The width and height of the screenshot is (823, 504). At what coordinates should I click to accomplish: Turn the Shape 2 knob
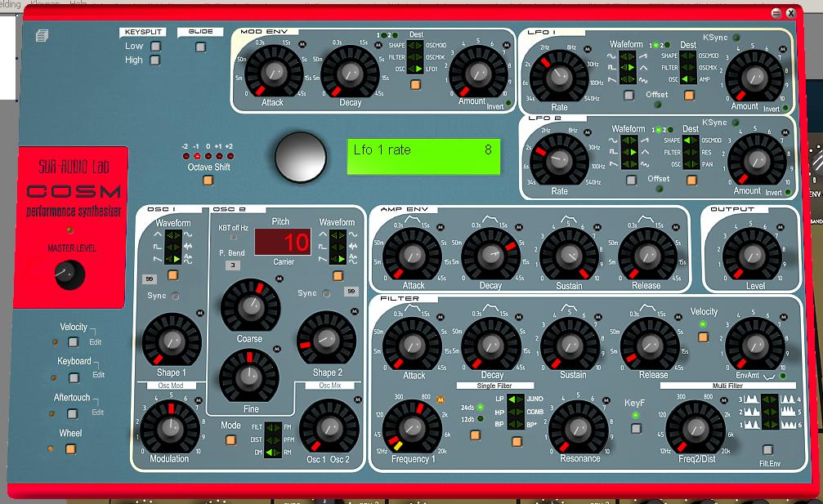(x=326, y=339)
